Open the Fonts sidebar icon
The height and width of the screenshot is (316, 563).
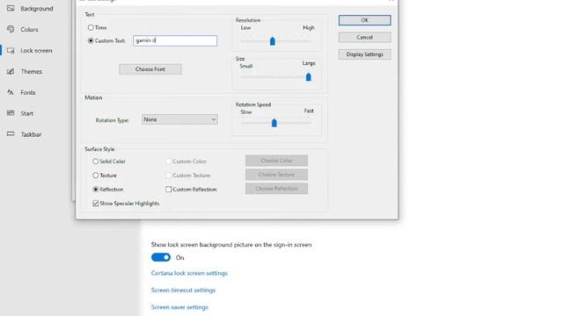[11, 92]
